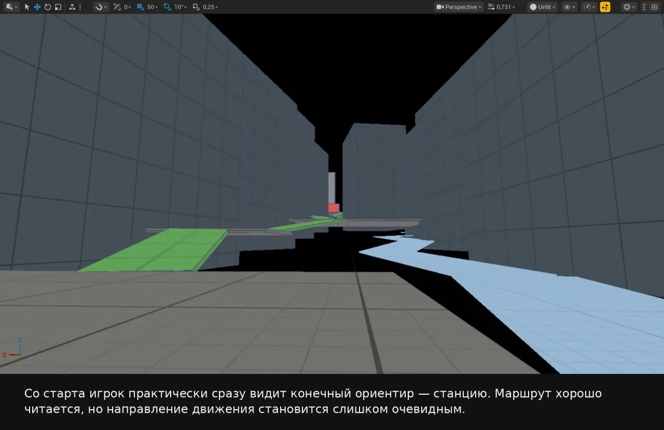Screen dimensions: 664x430
Task: Open the performance scalability gauge menu
Action: point(590,7)
